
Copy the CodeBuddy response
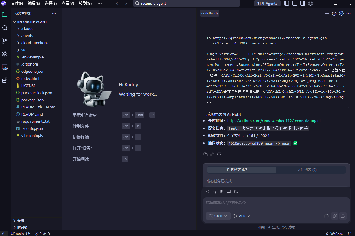pos(205,154)
